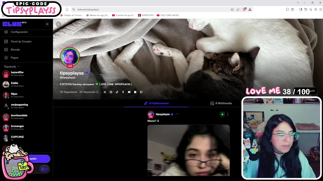This screenshot has width=323, height=181.
Task: Click the 20 Seguidores count
Action: 69,92
